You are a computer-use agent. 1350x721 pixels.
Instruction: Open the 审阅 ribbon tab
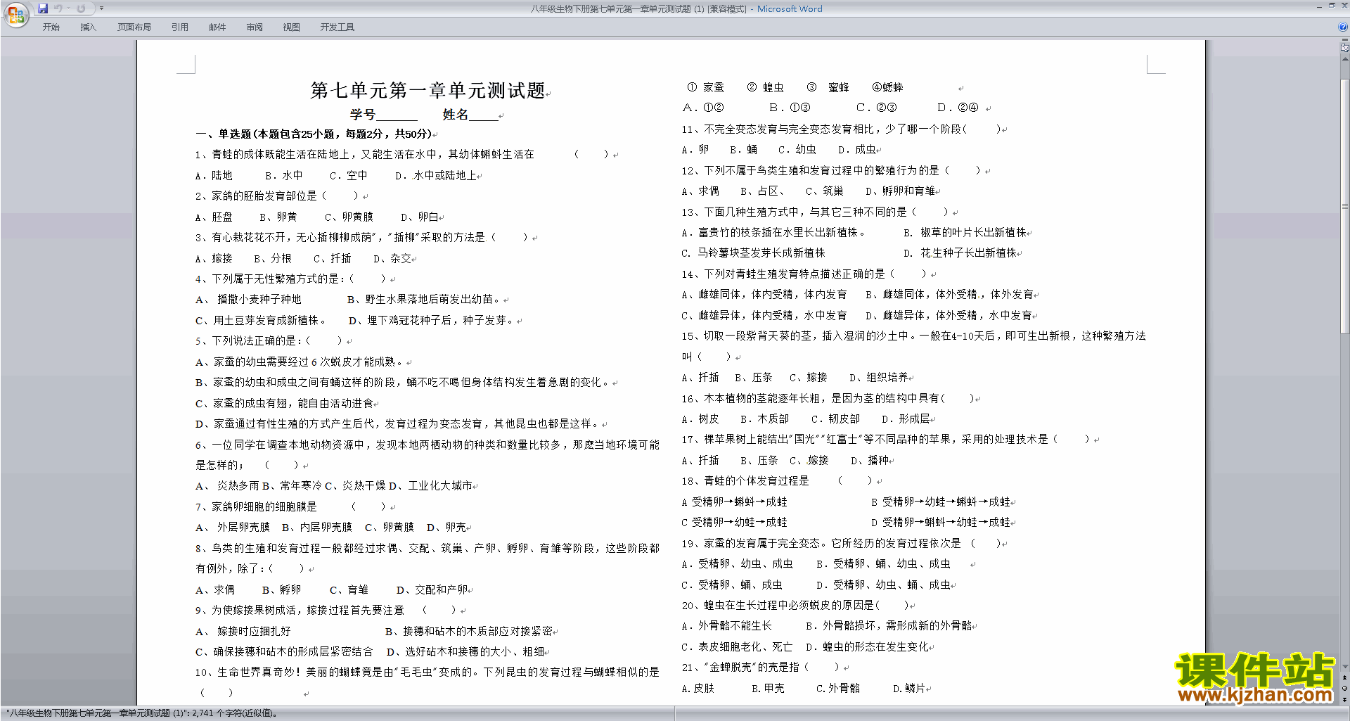click(255, 27)
